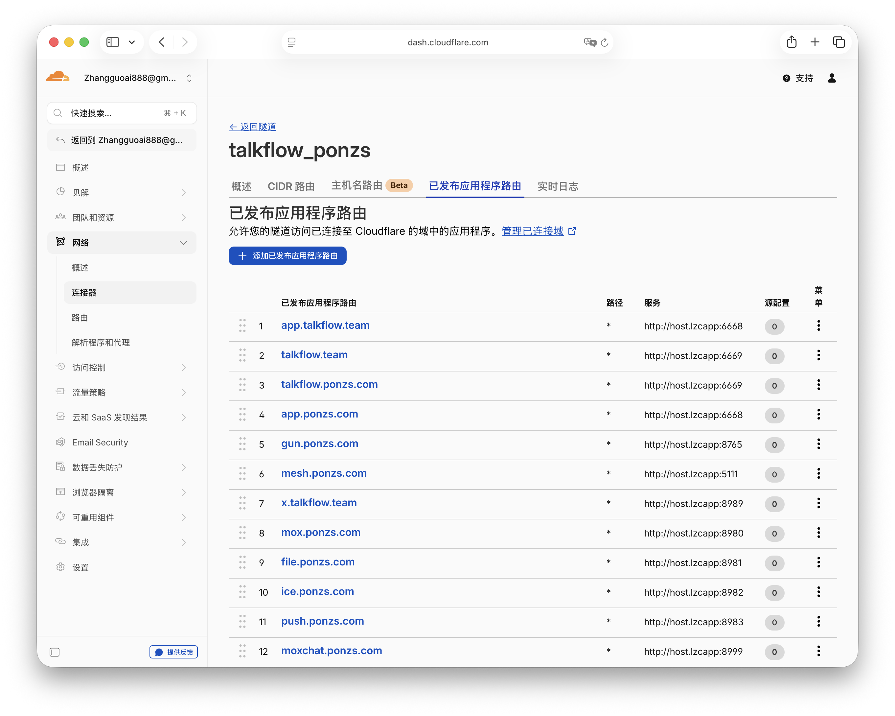Screen dimensions: 895x716
Task: Reload the page with refresh icon
Action: point(605,42)
